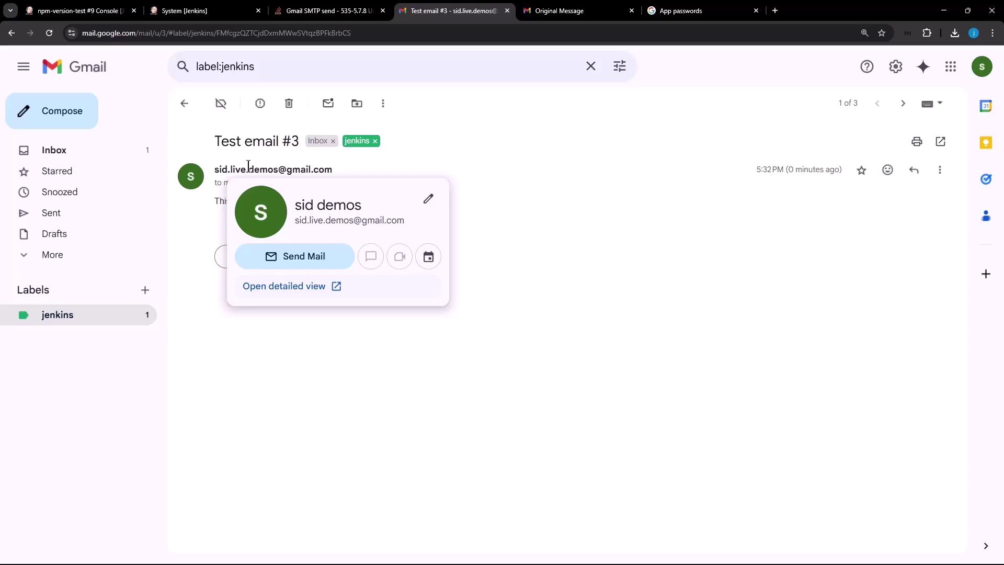
Task: Open the Sent folder
Action: [51, 213]
